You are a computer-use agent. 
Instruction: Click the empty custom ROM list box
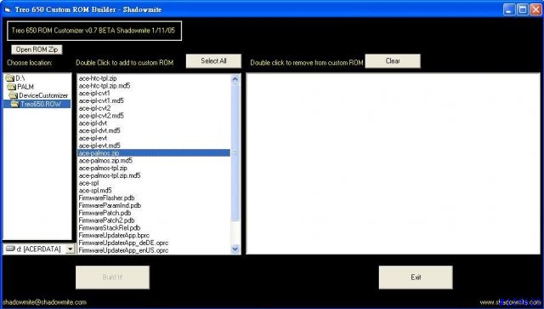393,163
